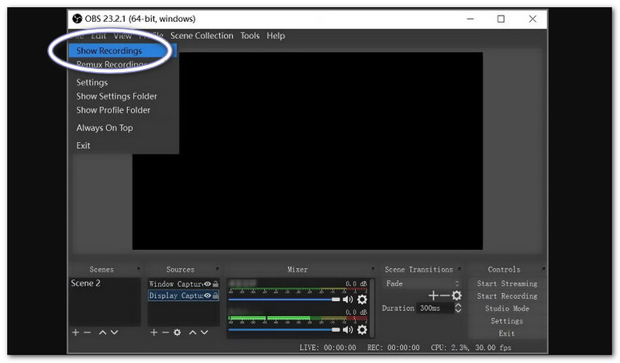Undock the Controls panel using its float icon
620x363 pixels.
point(544,269)
